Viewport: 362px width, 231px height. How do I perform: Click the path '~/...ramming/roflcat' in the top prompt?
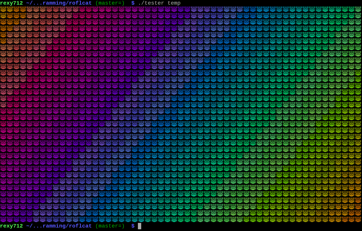pos(59,3)
